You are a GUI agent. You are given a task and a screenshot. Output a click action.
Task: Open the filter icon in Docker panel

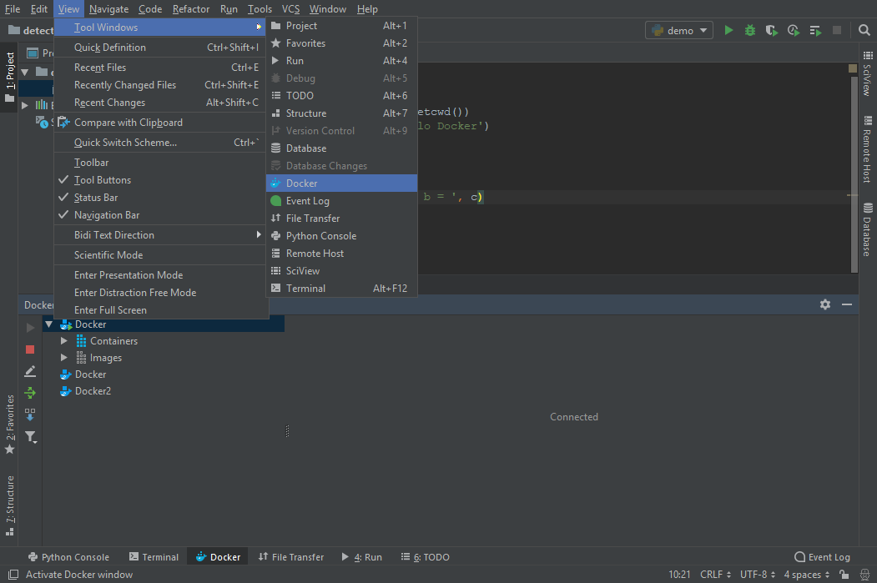tap(30, 436)
